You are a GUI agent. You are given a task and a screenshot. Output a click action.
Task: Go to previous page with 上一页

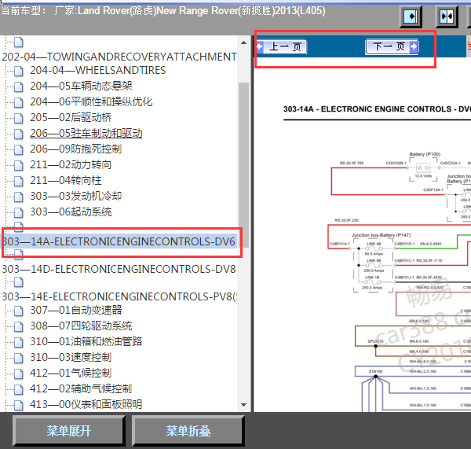point(282,46)
